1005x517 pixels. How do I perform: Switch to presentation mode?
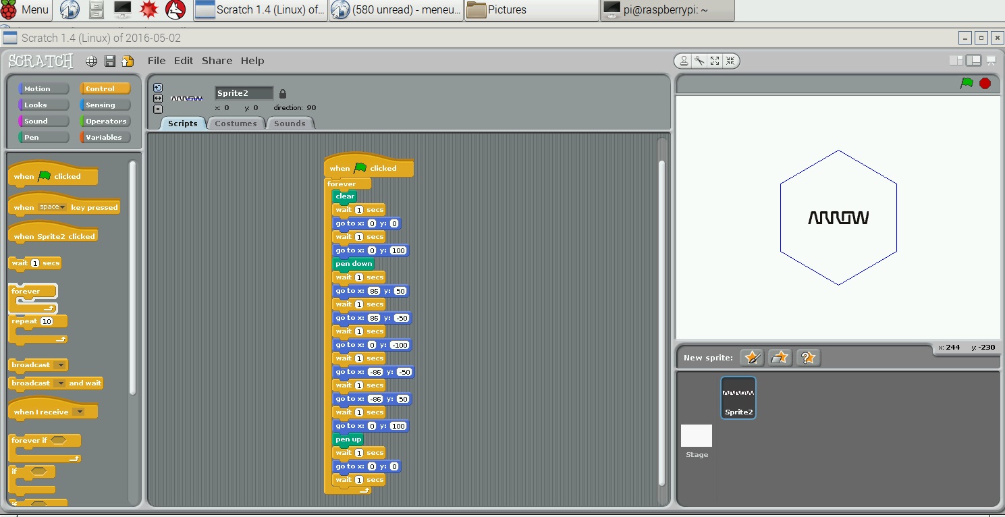click(x=991, y=61)
